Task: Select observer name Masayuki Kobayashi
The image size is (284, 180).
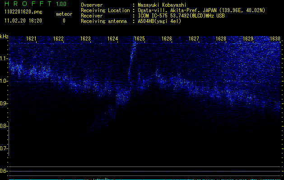Action: 162,5
